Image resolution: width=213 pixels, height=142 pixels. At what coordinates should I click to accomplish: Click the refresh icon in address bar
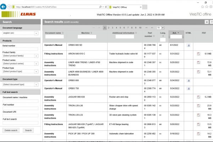click(x=106, y=7)
